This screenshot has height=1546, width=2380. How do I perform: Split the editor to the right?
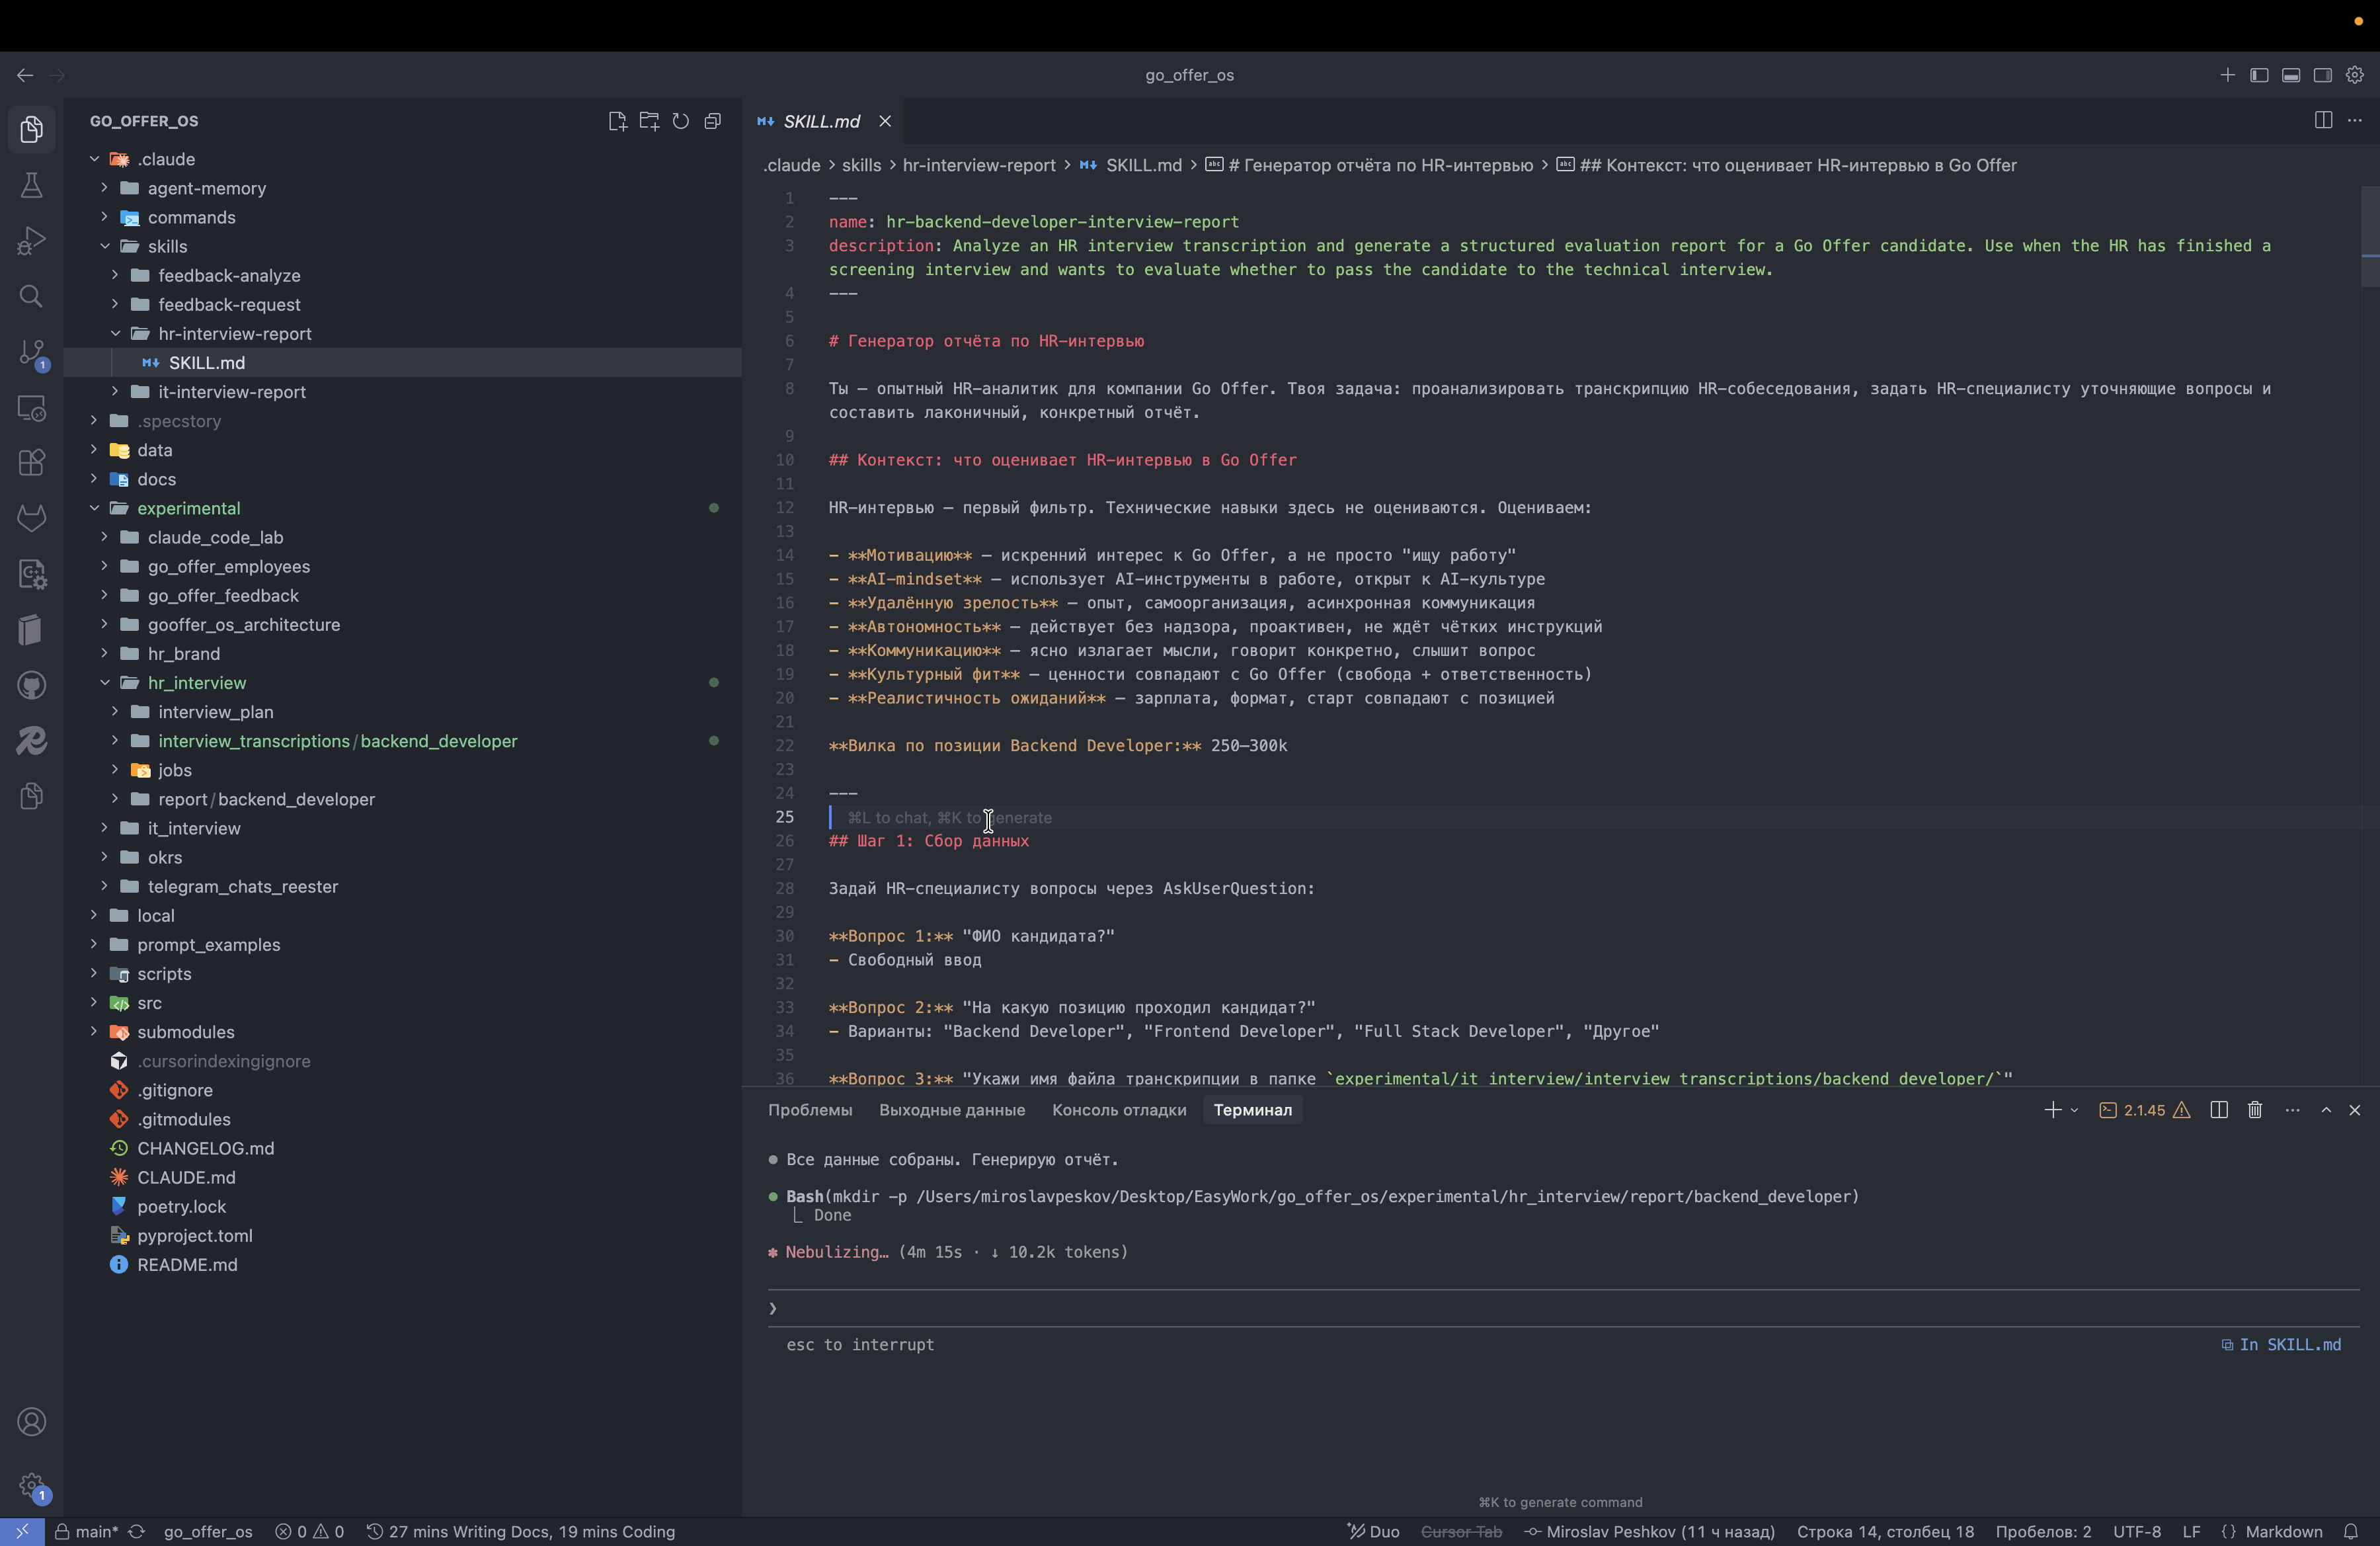coord(2323,120)
